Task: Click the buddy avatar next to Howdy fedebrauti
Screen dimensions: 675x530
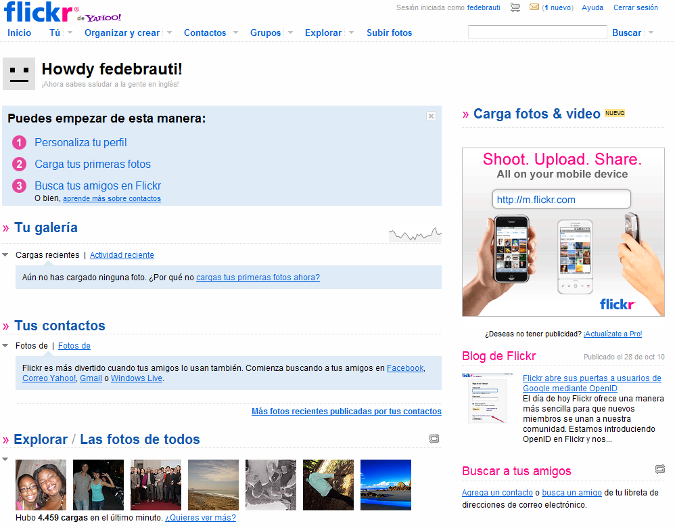Action: 18,73
